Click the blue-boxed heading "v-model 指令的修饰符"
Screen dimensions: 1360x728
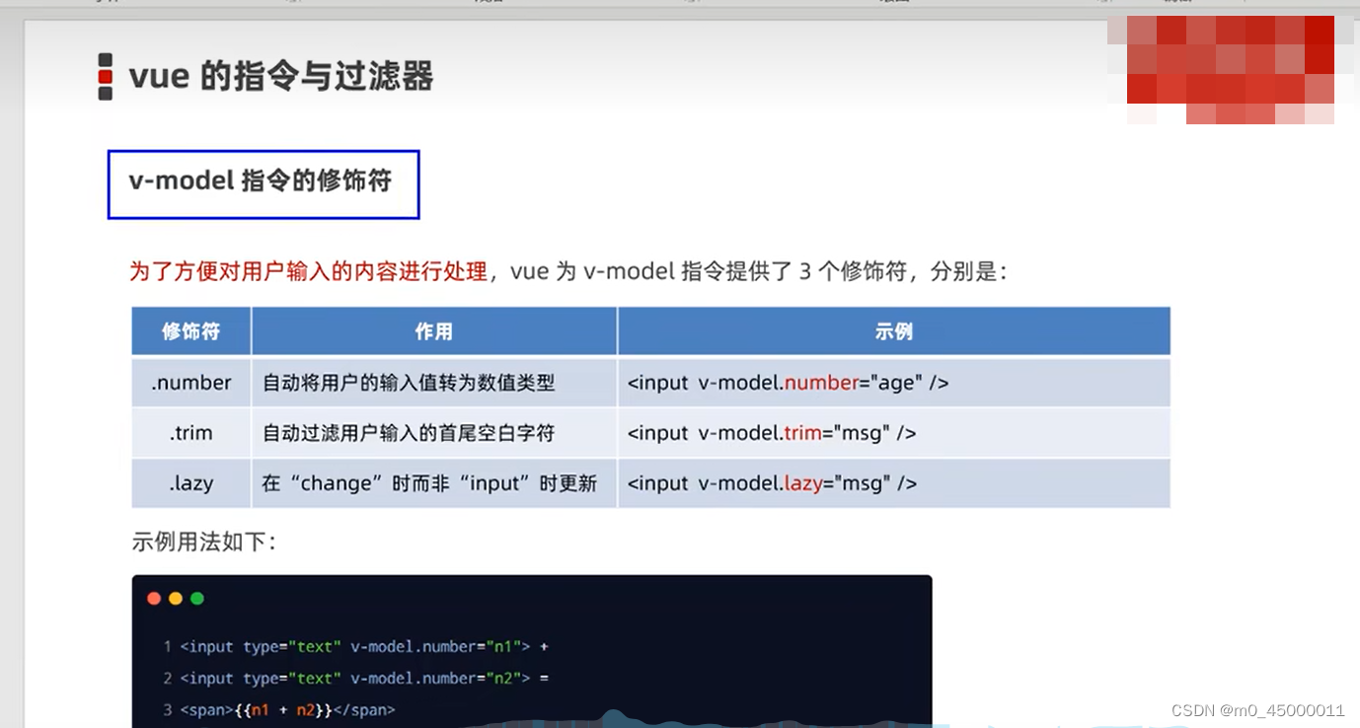pyautogui.click(x=262, y=182)
